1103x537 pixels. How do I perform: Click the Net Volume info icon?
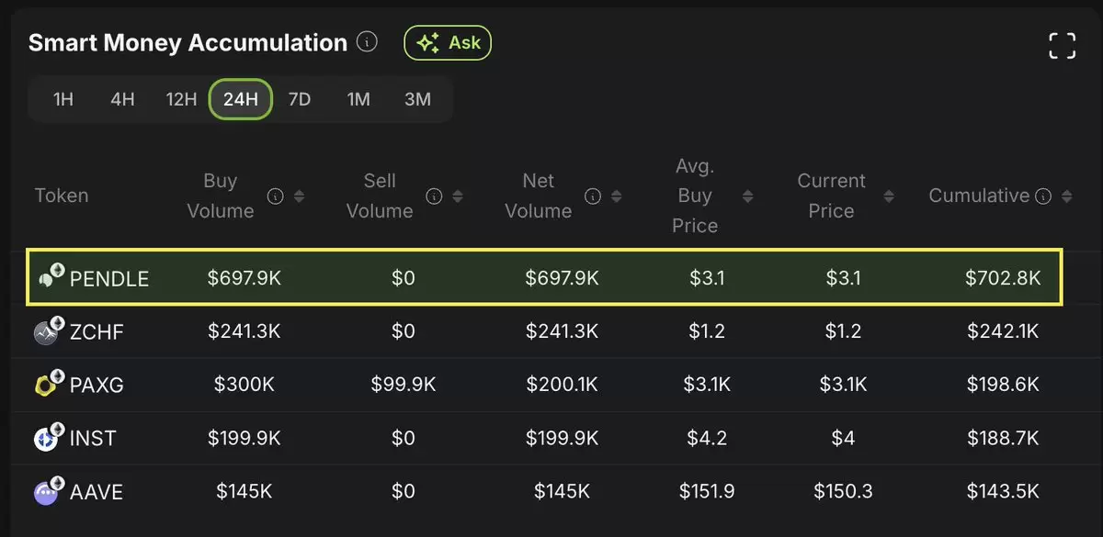click(x=593, y=196)
